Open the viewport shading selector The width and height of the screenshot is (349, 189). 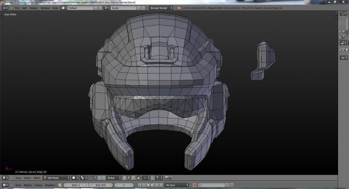click(75, 178)
